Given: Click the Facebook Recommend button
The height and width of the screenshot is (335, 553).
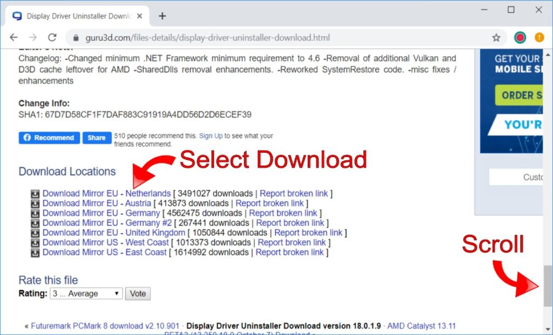Looking at the screenshot, I should click(49, 138).
